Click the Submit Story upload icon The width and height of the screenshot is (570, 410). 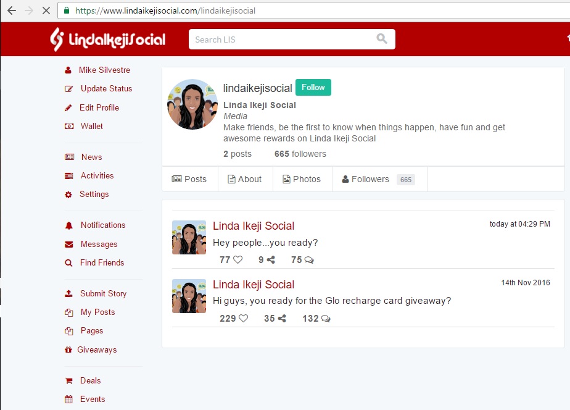[68, 293]
